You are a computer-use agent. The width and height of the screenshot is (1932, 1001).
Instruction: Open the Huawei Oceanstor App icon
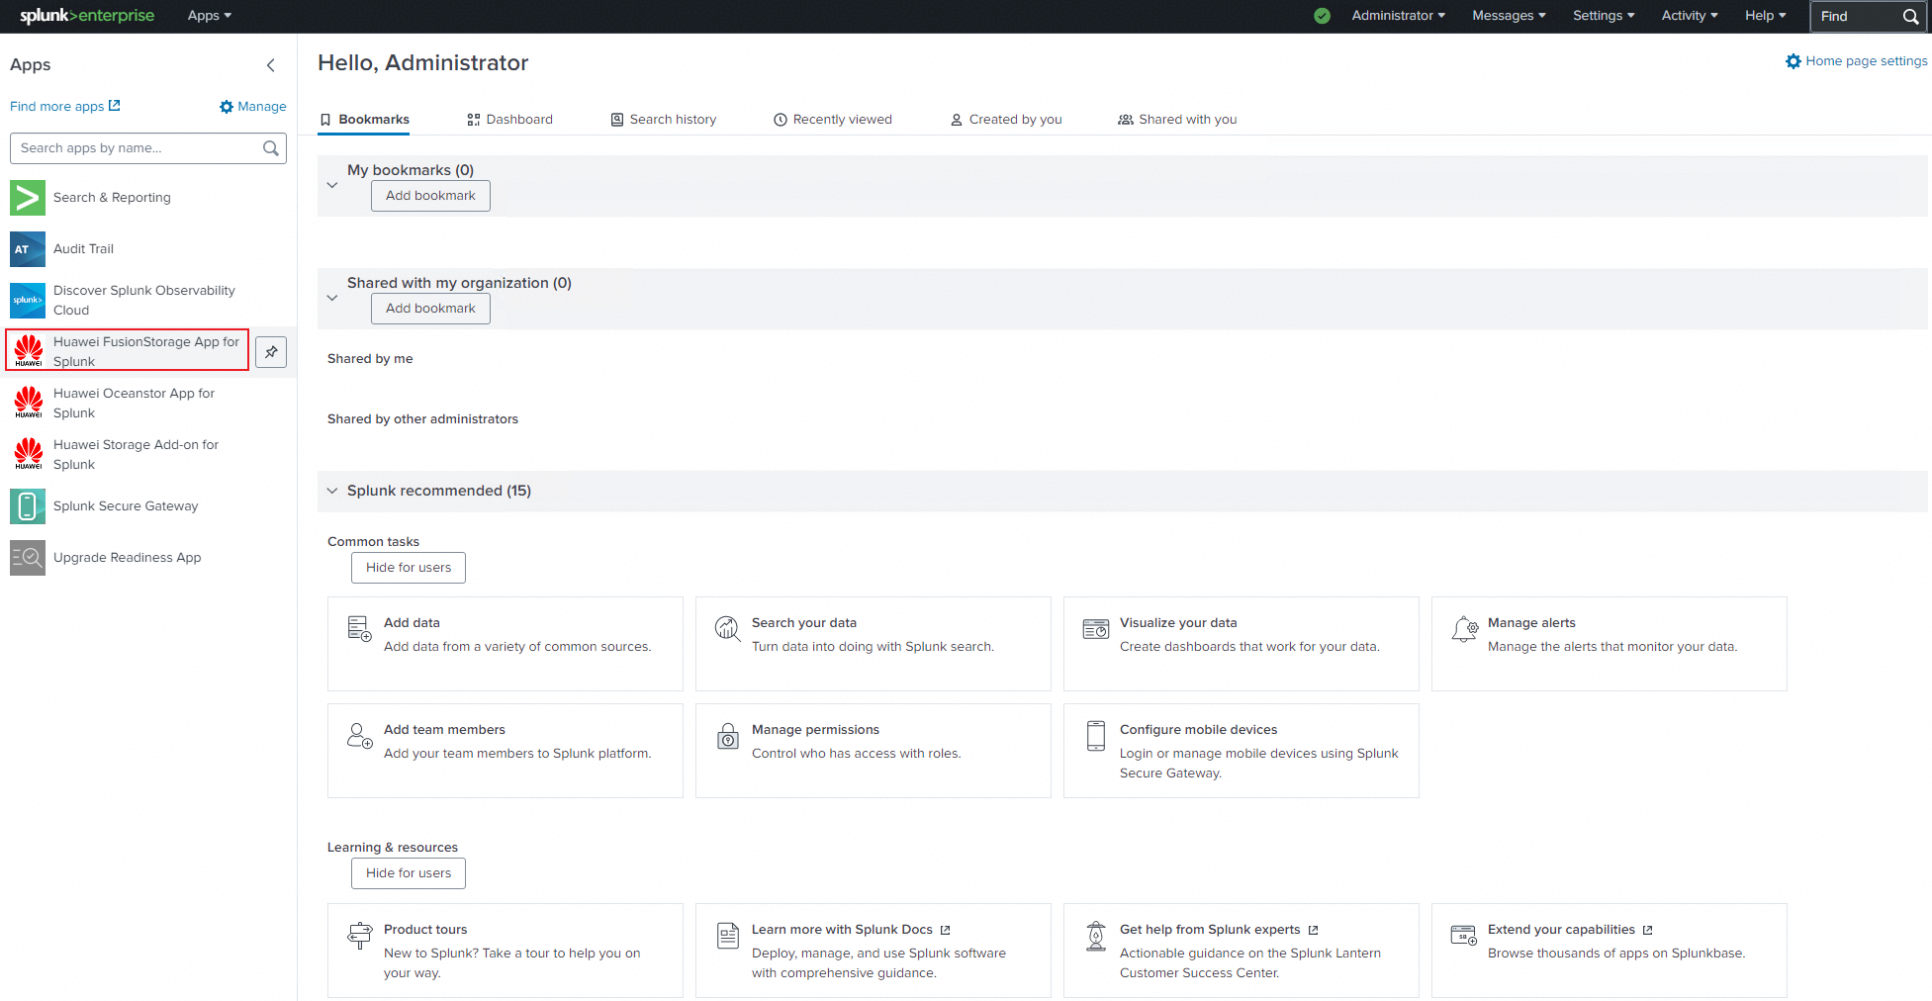28,404
